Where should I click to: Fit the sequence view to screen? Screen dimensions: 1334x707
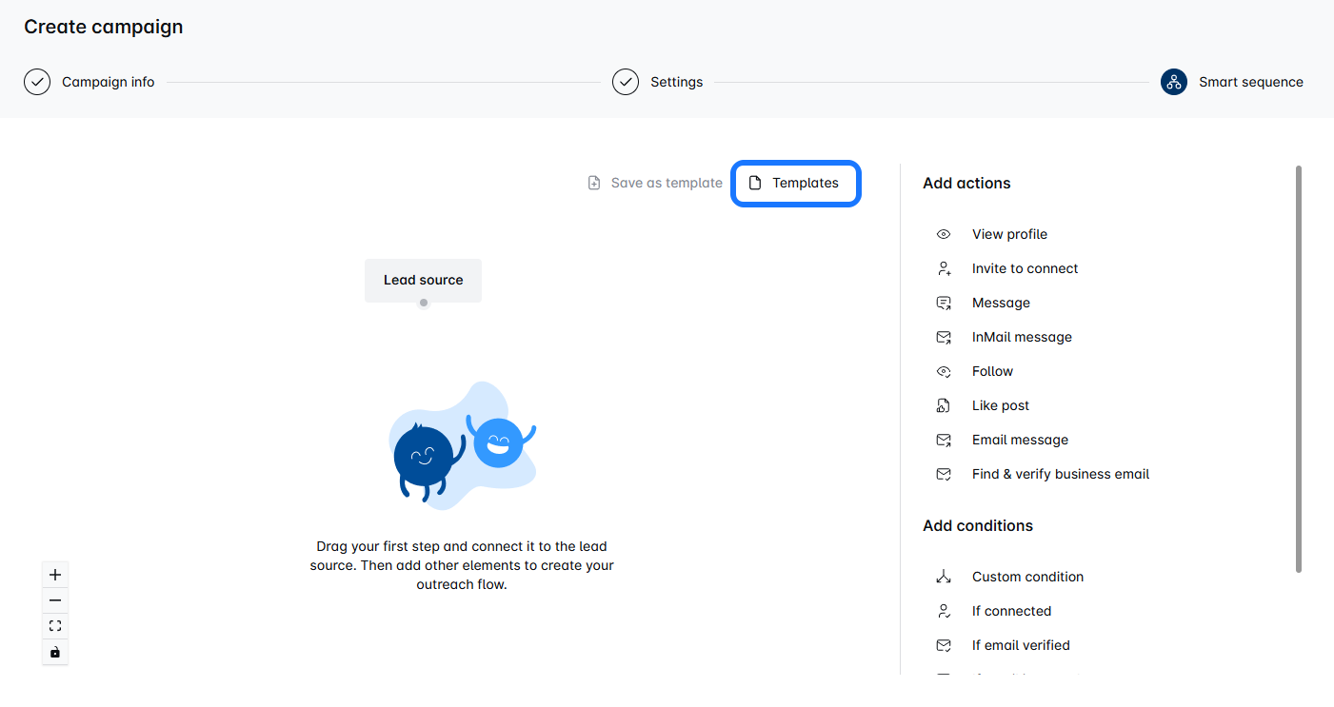pyautogui.click(x=55, y=626)
